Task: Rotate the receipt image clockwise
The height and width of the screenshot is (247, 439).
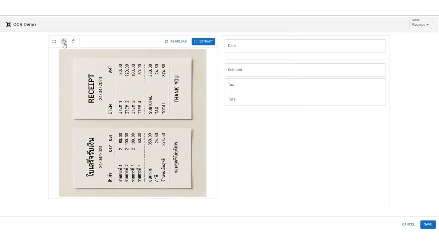Action: coord(73,42)
